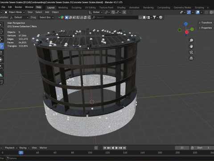Click the funnel filter icon
The height and width of the screenshot is (161, 214).
point(154,17)
